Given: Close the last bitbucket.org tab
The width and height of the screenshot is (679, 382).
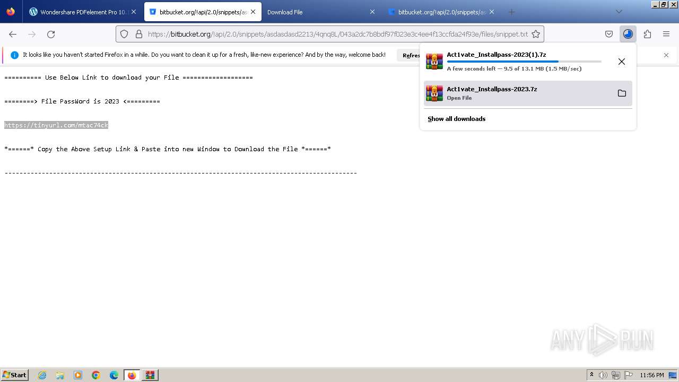Looking at the screenshot, I should (492, 12).
